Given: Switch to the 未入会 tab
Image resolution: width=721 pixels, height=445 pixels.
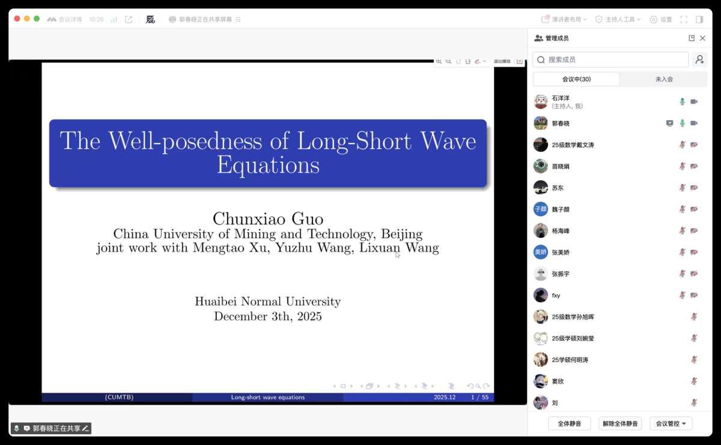Looking at the screenshot, I should [663, 79].
